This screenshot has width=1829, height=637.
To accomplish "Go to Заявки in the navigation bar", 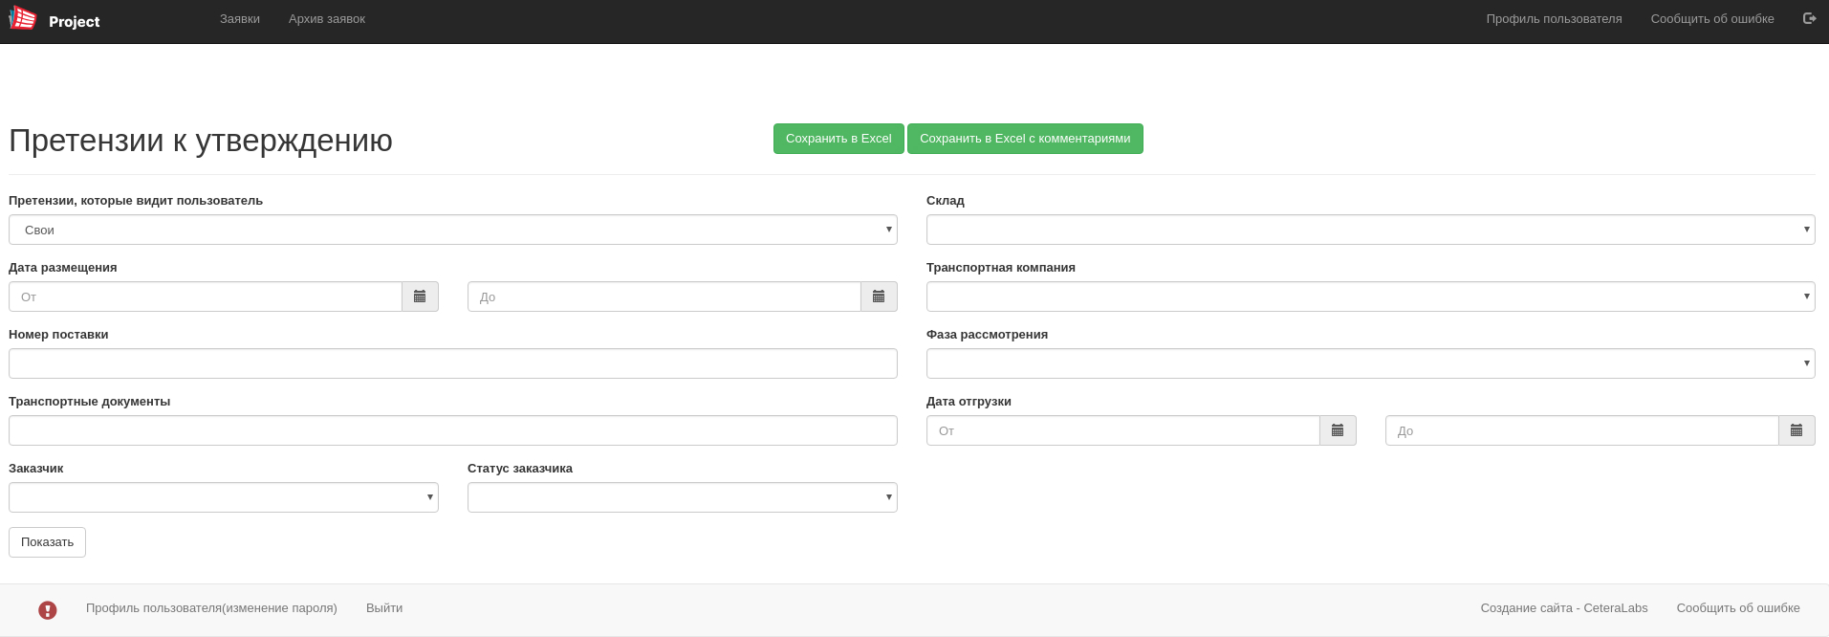I will pos(240,19).
